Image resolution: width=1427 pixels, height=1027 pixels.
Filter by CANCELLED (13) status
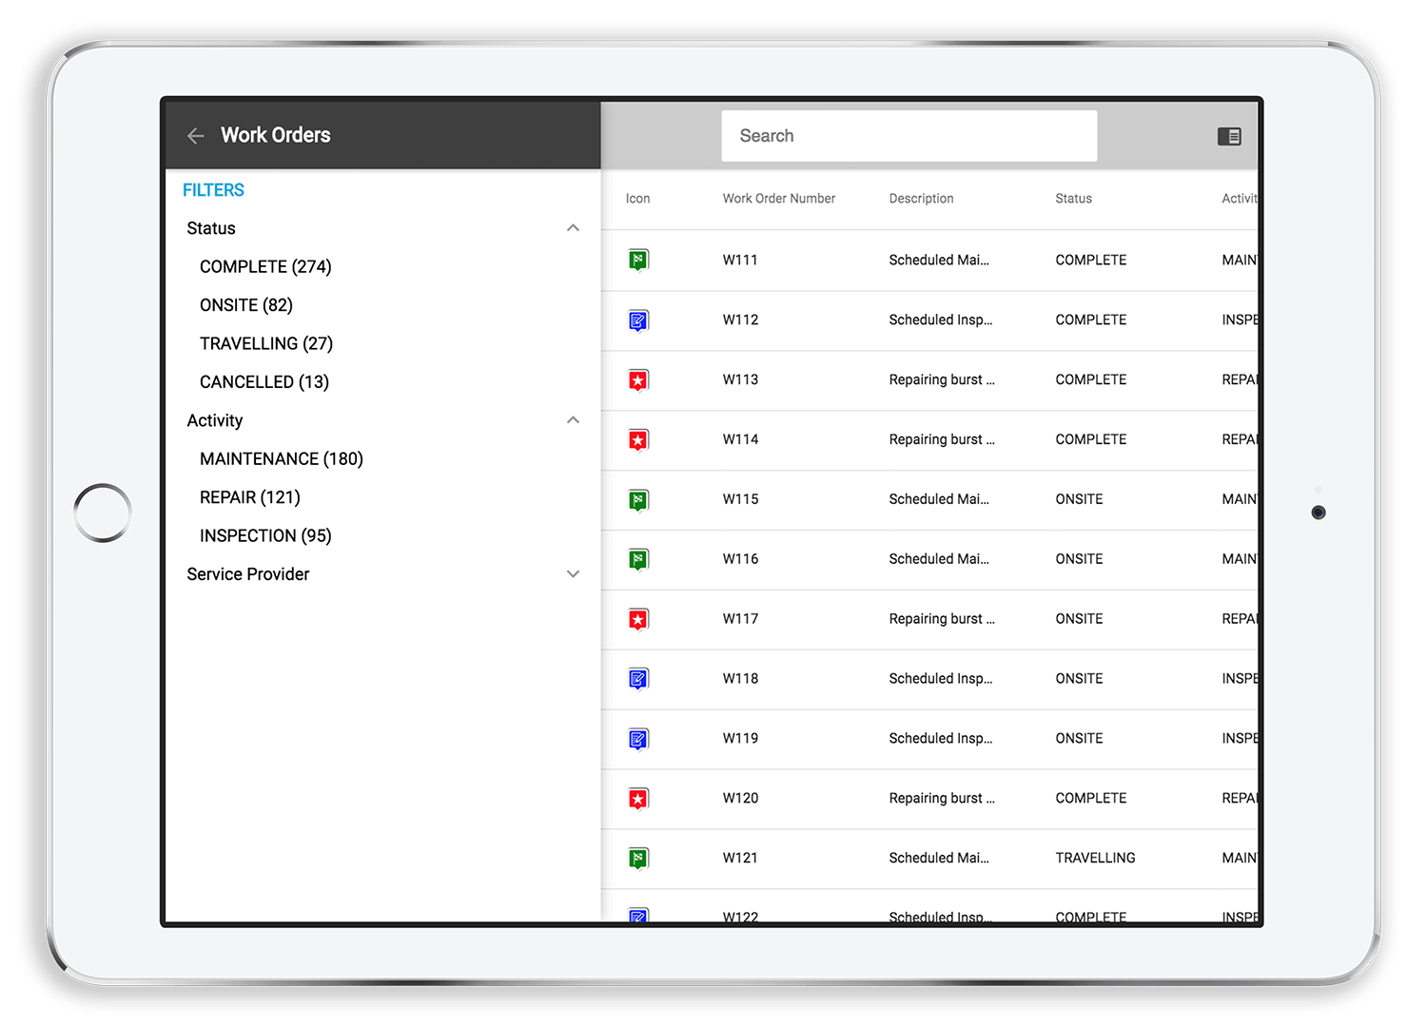tap(264, 382)
